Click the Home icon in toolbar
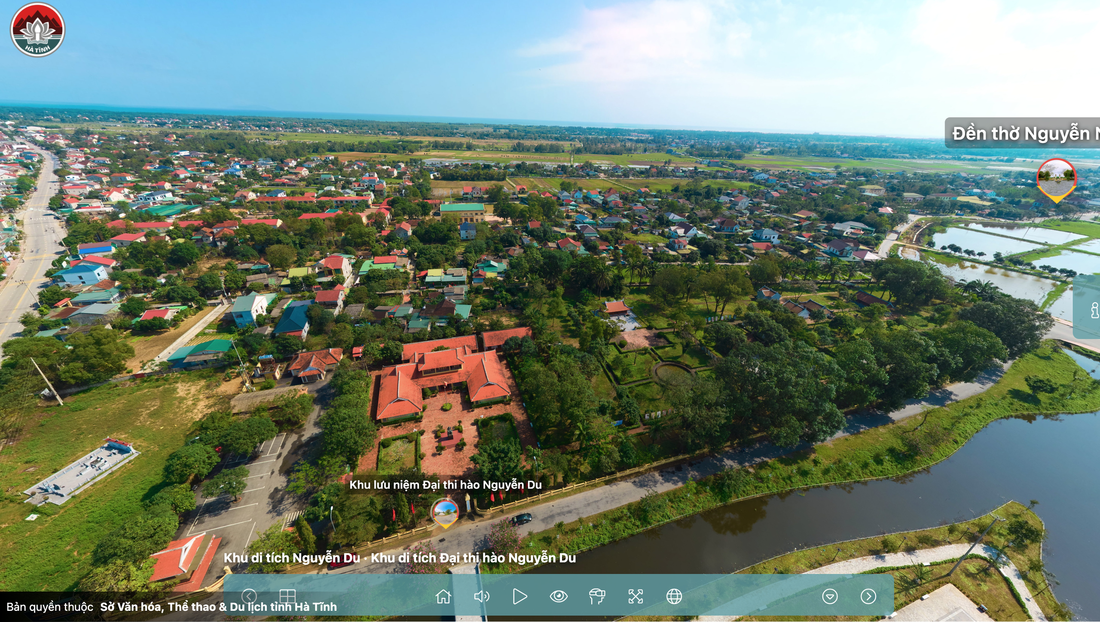1100x622 pixels. coord(443,596)
